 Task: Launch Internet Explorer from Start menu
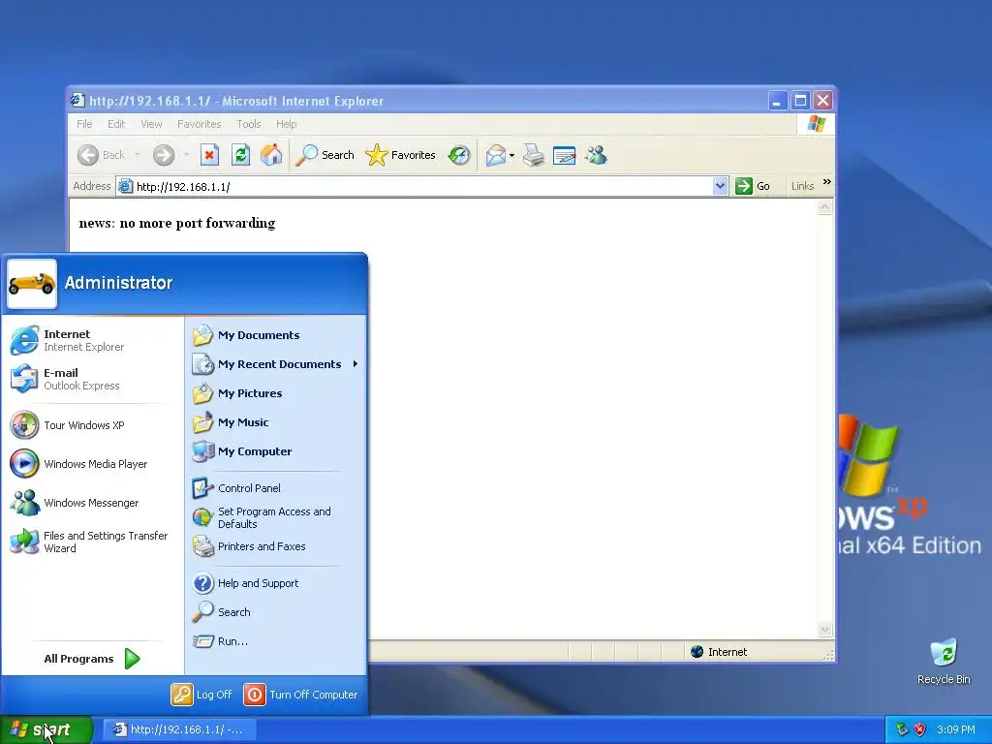click(92, 340)
